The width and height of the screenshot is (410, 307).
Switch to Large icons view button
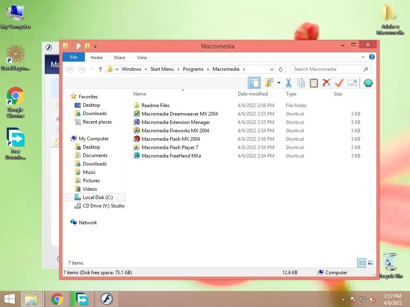point(370,263)
